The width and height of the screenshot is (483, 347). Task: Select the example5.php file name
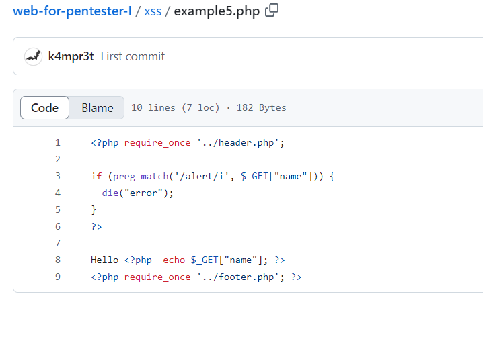tap(217, 11)
